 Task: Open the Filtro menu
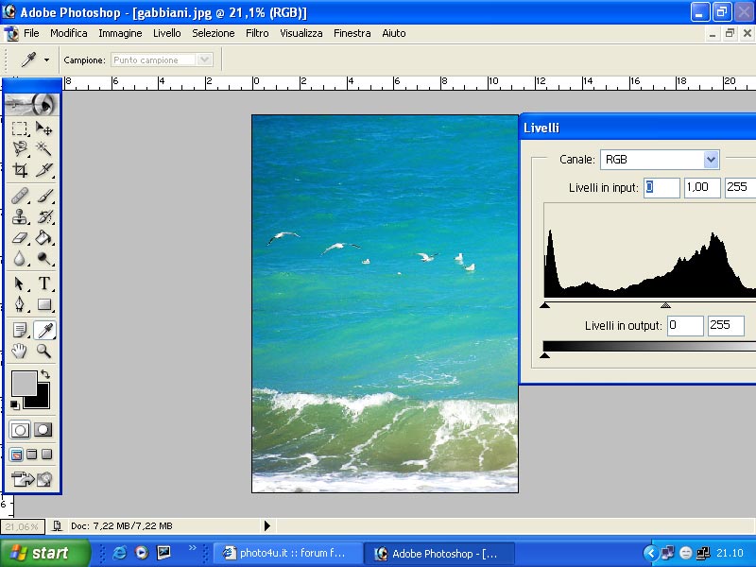pyautogui.click(x=257, y=33)
